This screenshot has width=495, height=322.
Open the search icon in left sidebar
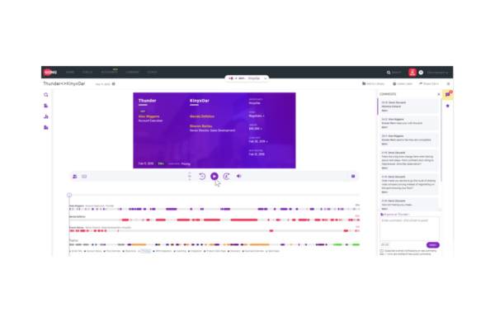46,95
